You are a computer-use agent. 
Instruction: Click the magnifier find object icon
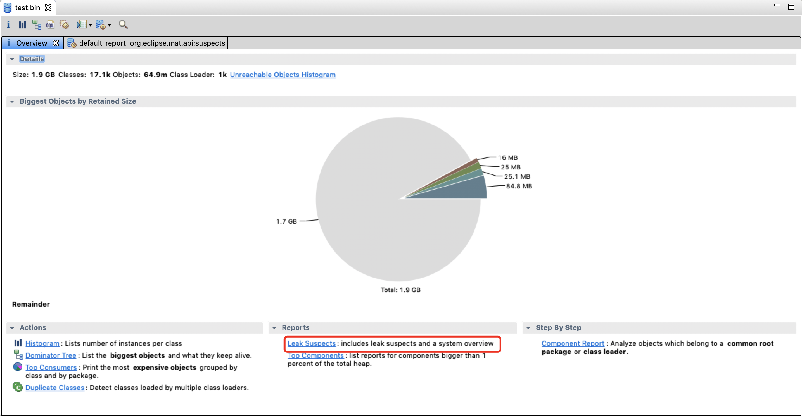[123, 24]
